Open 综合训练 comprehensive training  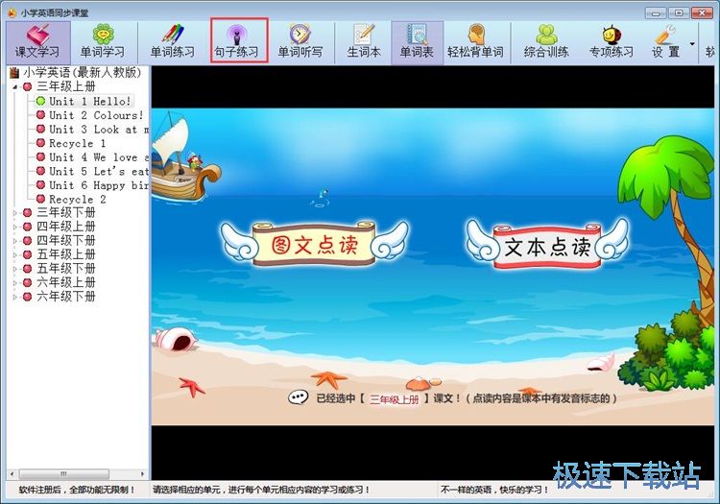click(x=545, y=42)
